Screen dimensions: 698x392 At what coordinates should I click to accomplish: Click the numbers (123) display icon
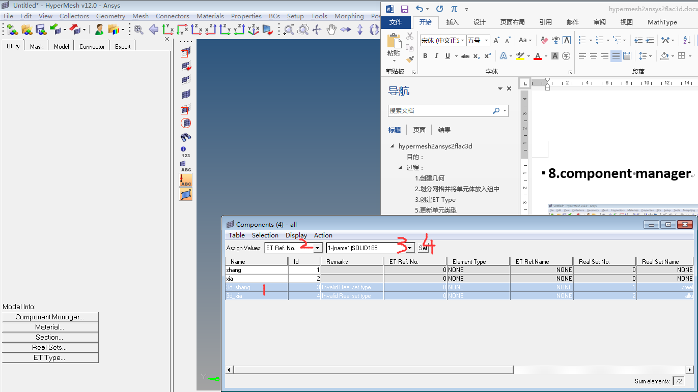click(186, 152)
